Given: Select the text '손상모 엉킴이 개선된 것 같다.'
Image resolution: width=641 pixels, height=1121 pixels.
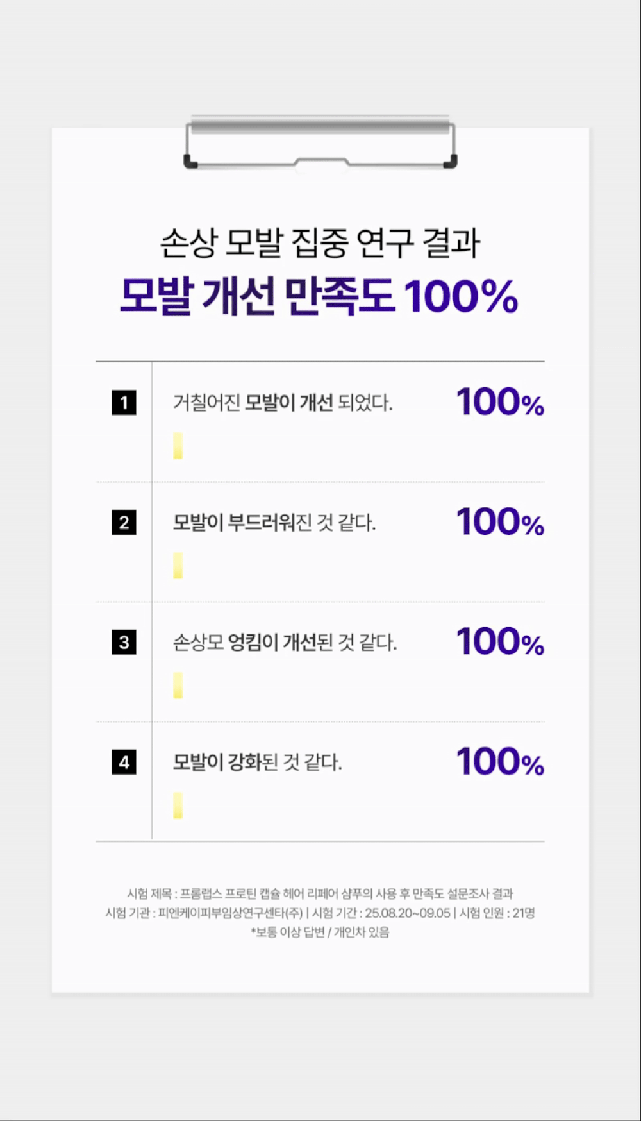Looking at the screenshot, I should point(285,642).
